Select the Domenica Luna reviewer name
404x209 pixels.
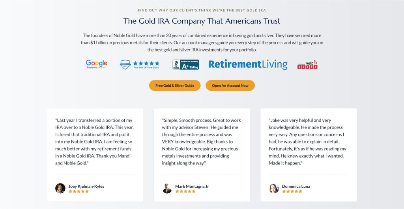pyautogui.click(x=296, y=186)
